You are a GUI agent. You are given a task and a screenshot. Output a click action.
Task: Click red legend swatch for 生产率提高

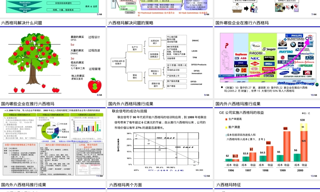click(x=226, y=119)
